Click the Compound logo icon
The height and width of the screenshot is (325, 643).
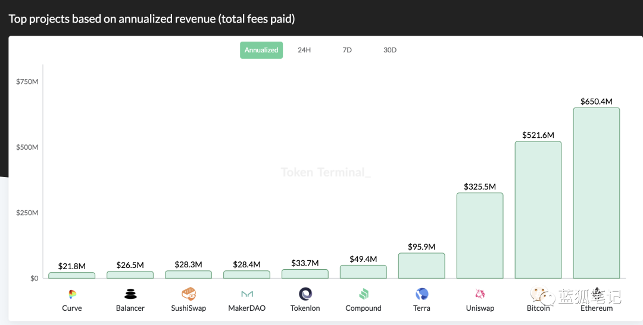364,294
